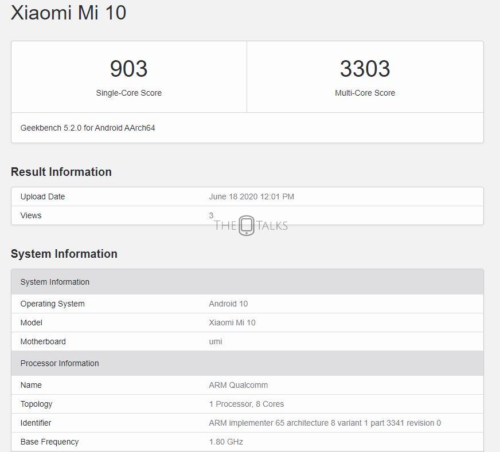Click the 1.80 GHz base frequency value

pos(226,442)
